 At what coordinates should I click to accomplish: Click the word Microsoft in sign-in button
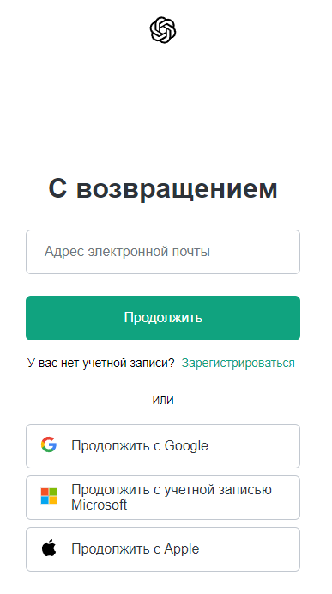click(99, 505)
